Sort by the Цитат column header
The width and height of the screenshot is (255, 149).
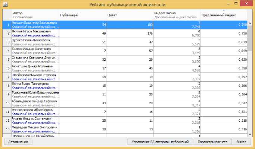130,15
